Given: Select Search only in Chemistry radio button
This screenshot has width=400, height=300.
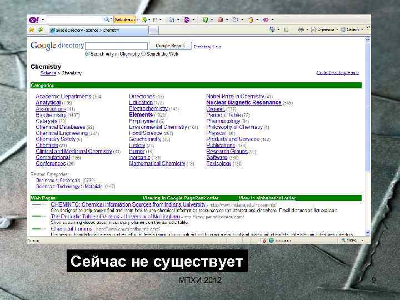Looking at the screenshot, I should click(87, 54).
